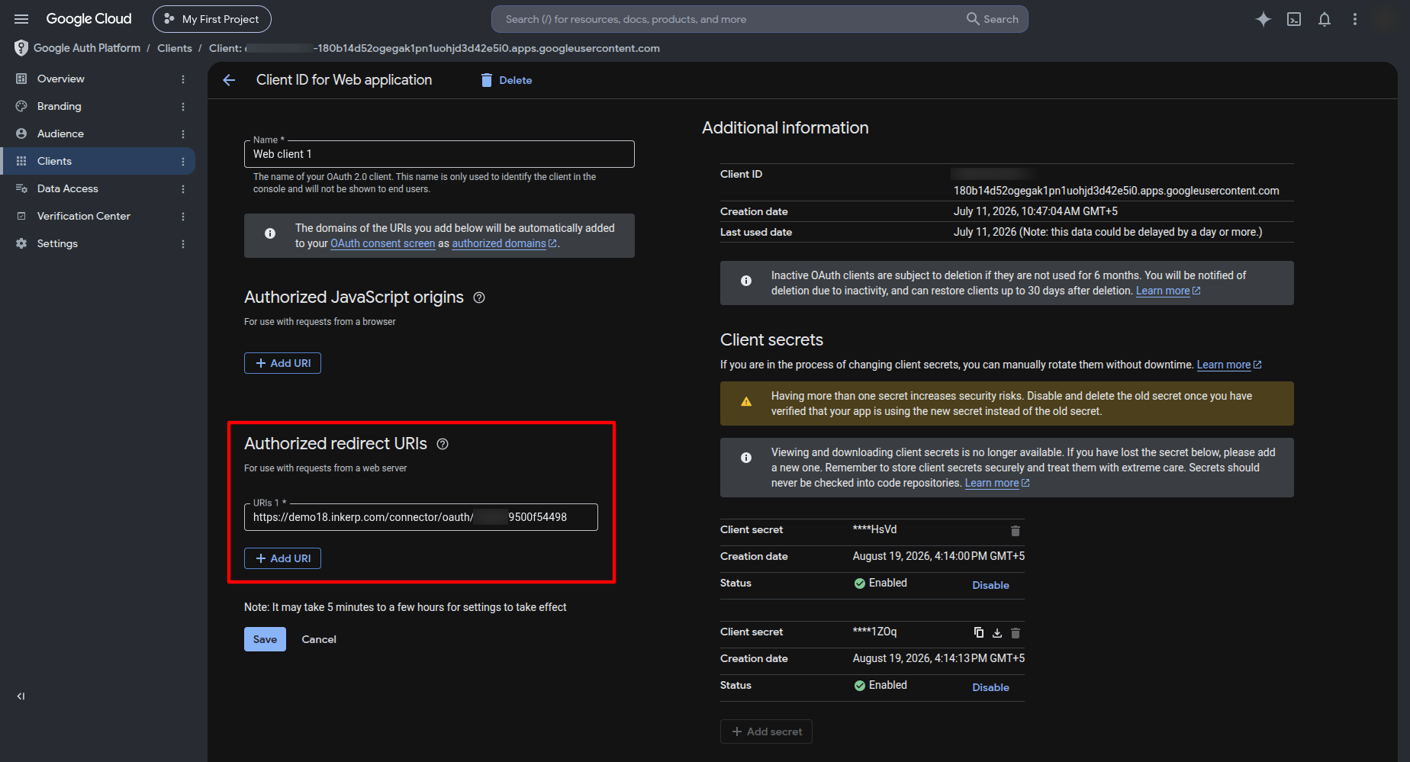Collapse the left sidebar panel
Viewport: 1410px width, 762px height.
coord(21,696)
